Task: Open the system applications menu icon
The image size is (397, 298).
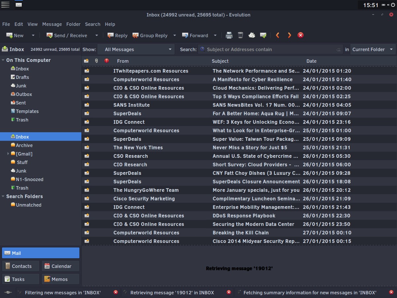Action: (x=5, y=5)
